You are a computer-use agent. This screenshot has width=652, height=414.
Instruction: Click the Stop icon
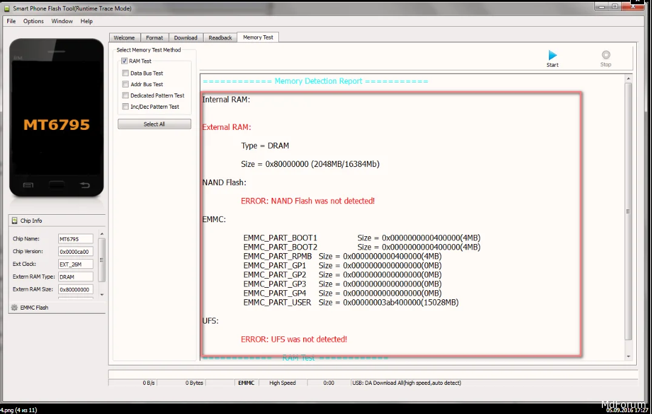tap(605, 55)
